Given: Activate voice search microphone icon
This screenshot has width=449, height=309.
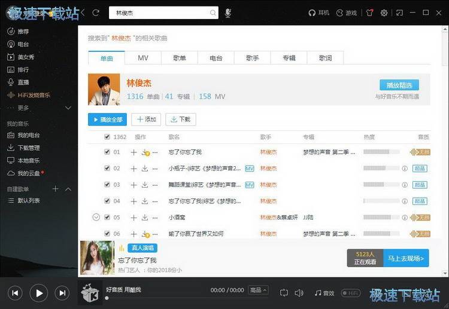Looking at the screenshot, I should click(228, 13).
